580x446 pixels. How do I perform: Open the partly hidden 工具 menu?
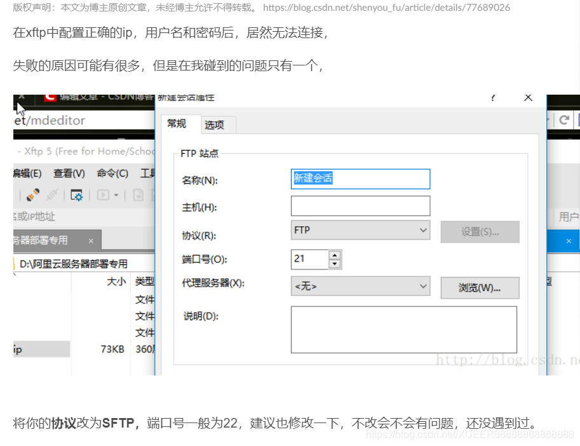click(x=147, y=173)
